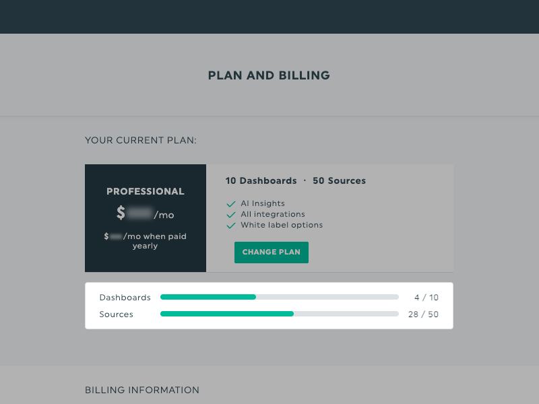The image size is (539, 404).
Task: Click the Your Current Plan label
Action: (141, 141)
